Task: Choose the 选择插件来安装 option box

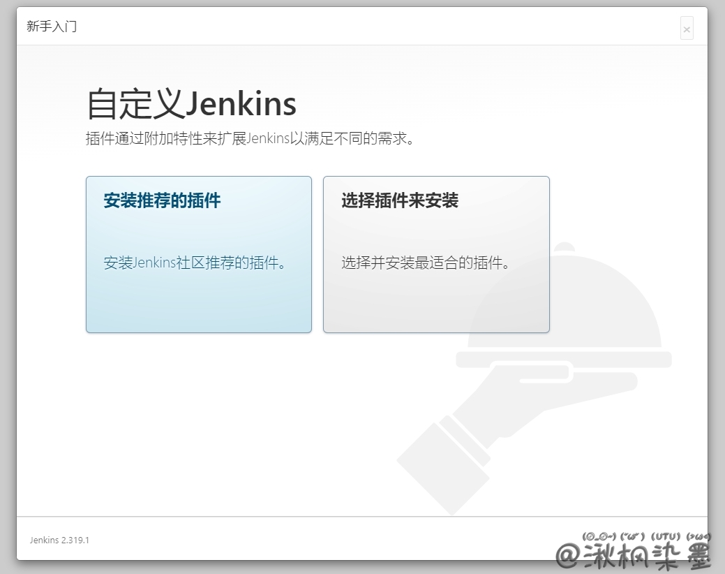Action: (x=436, y=254)
